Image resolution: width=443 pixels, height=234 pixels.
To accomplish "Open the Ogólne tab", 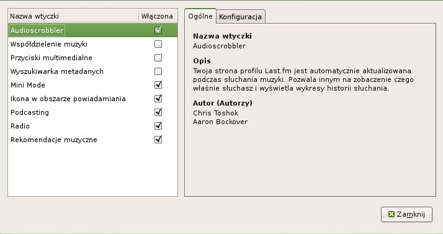I will point(200,16).
